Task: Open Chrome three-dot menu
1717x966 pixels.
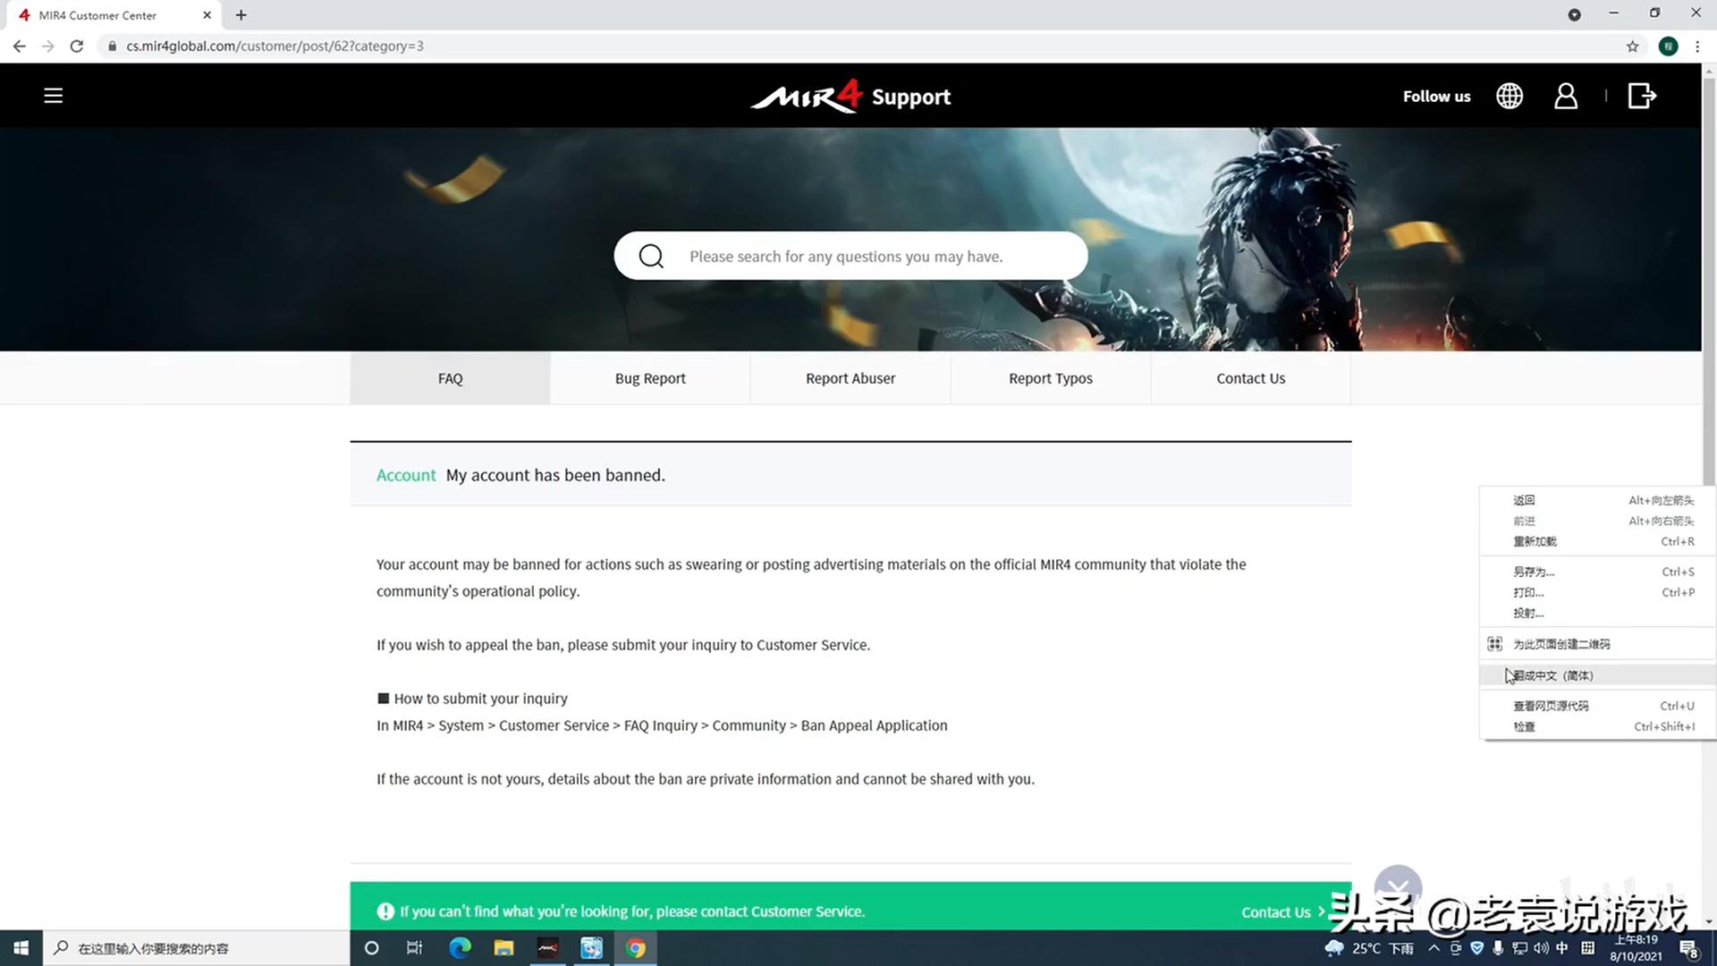Action: pos(1696,47)
